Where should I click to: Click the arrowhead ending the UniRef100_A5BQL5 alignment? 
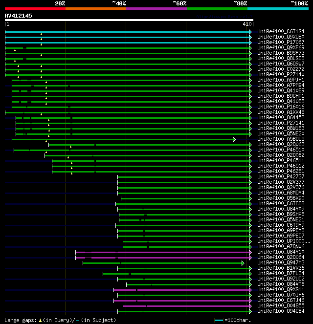(234, 139)
